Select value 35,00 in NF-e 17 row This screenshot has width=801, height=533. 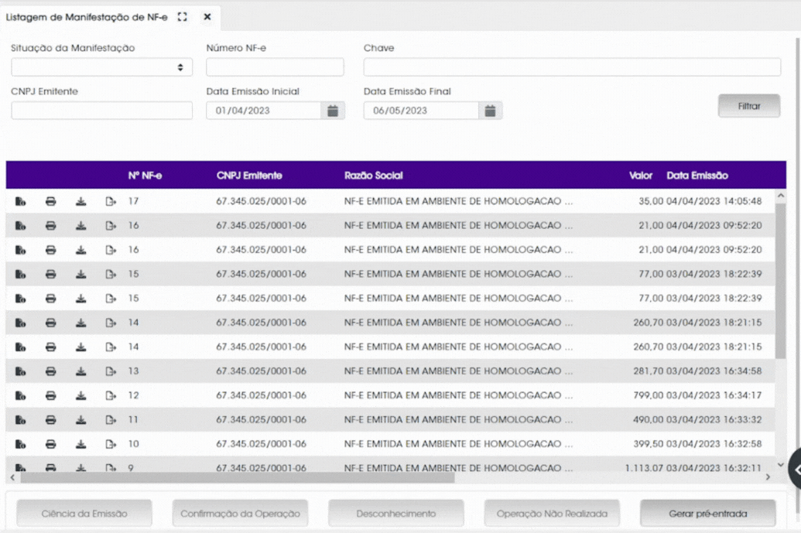(651, 202)
